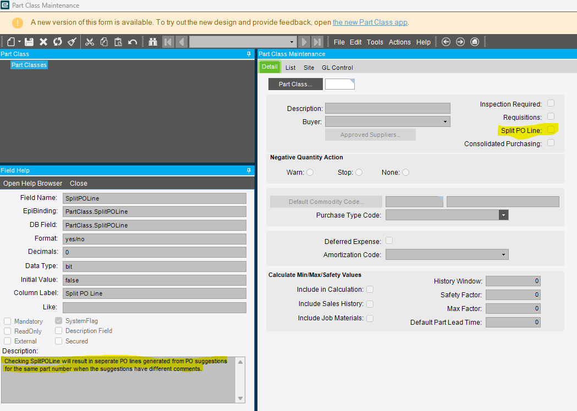Click the History Window field

(x=513, y=281)
